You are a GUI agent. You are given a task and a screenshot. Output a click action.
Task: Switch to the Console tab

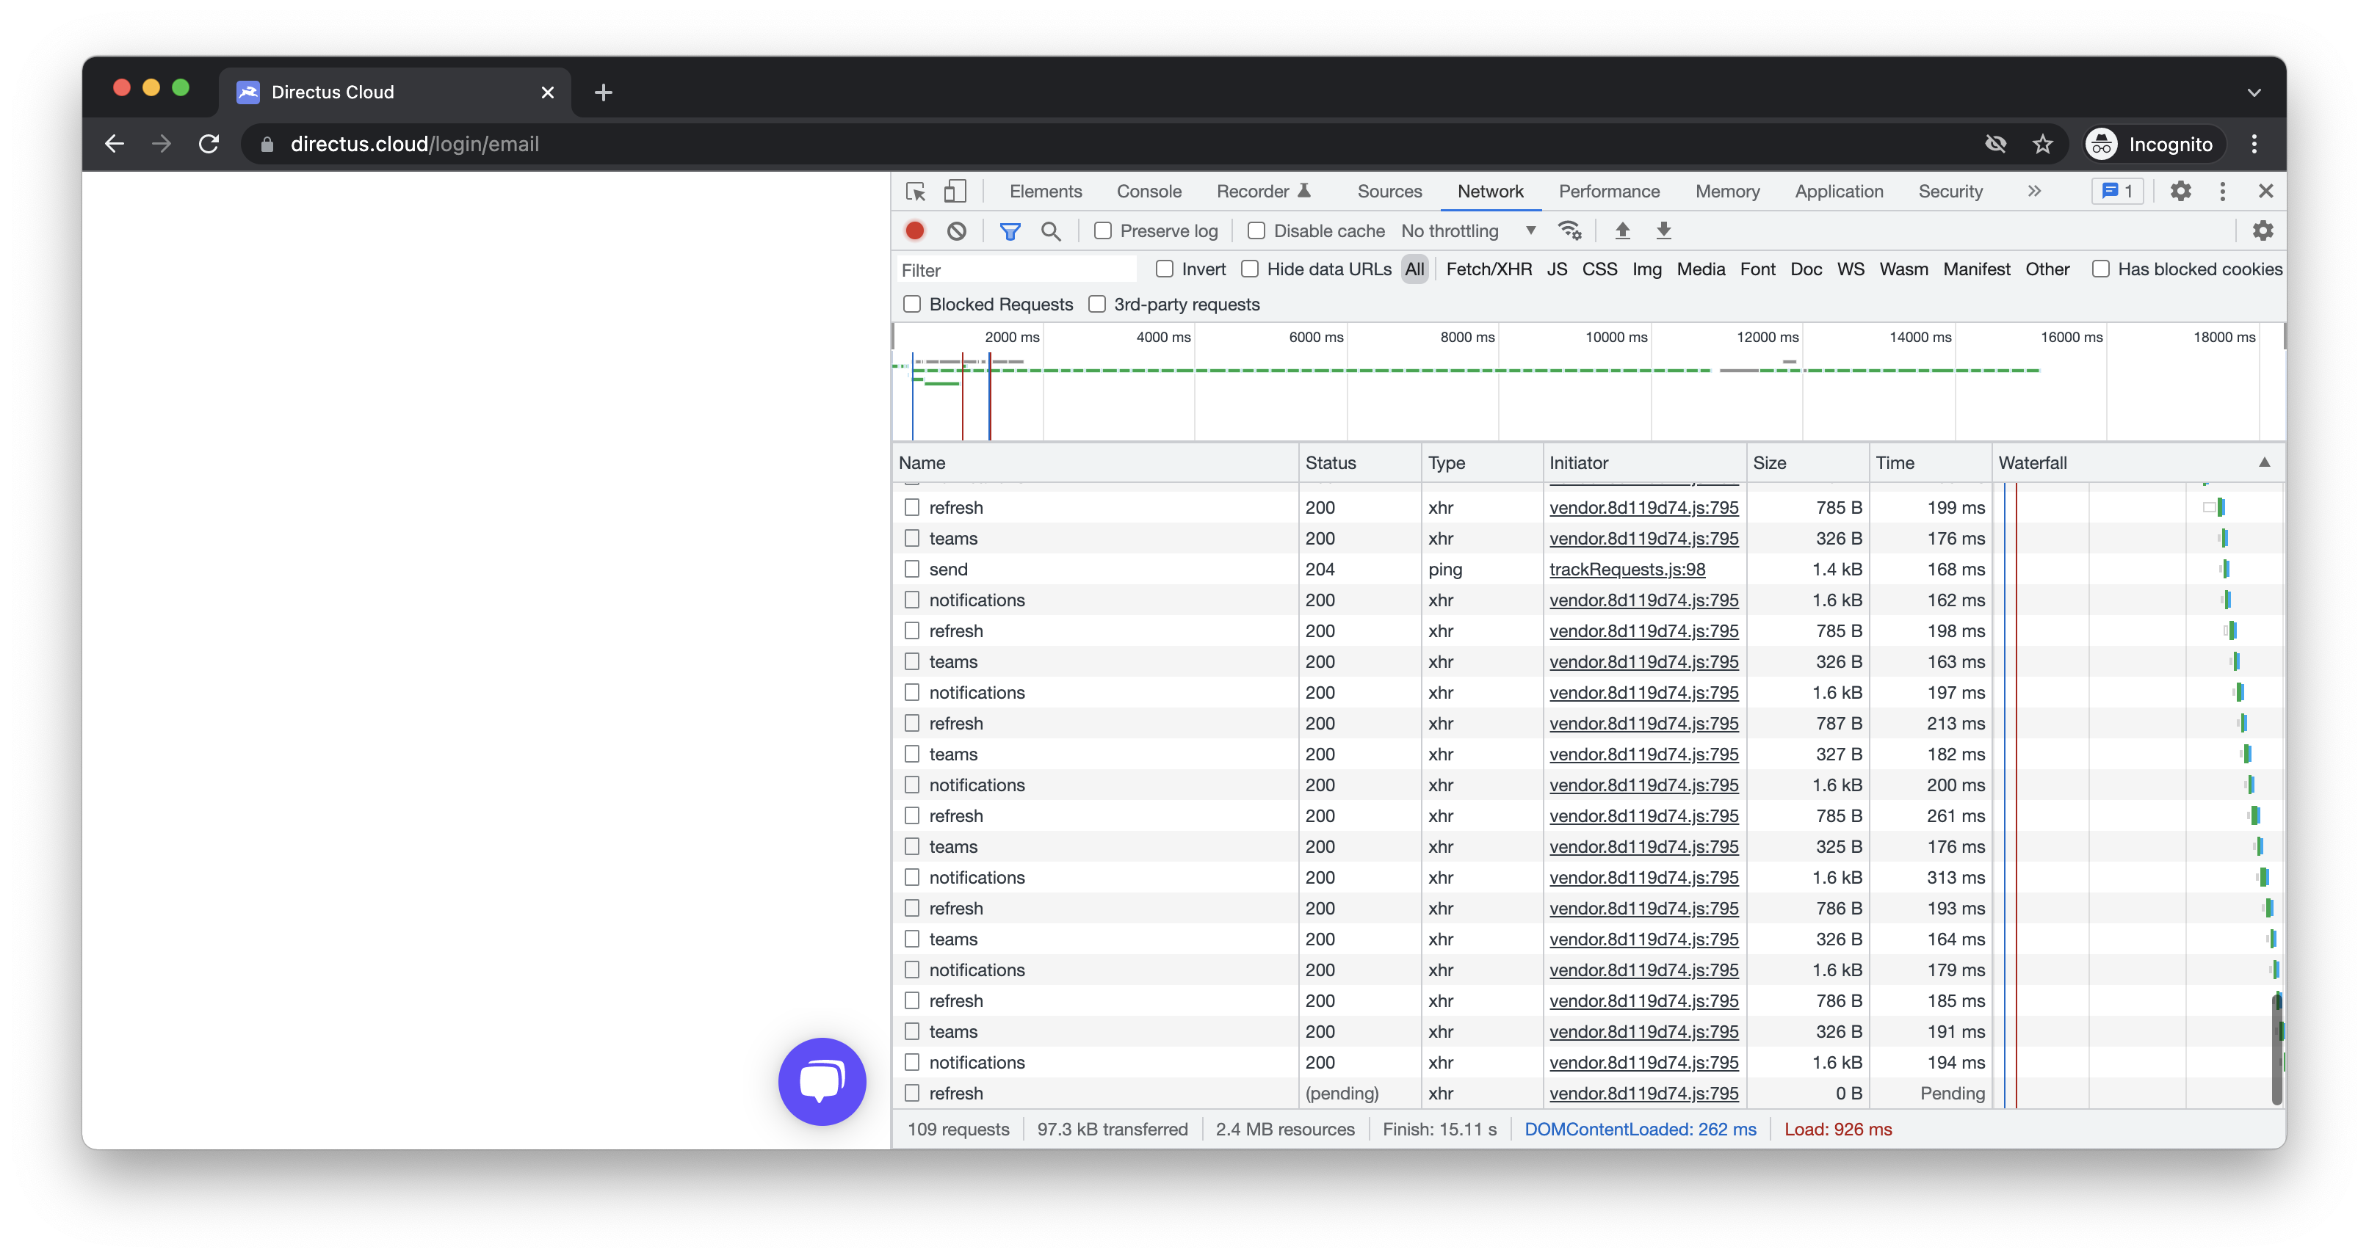1149,191
